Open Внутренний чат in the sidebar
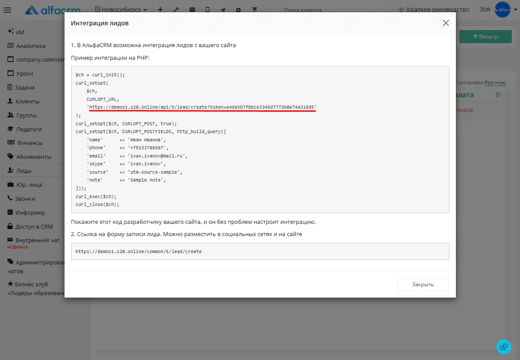 (34, 240)
